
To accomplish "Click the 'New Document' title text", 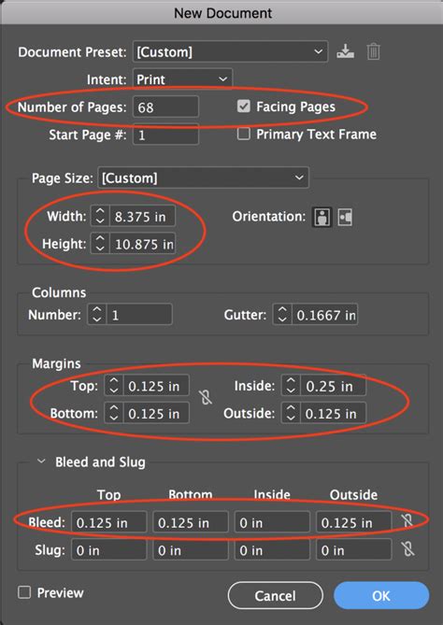I will tap(222, 13).
